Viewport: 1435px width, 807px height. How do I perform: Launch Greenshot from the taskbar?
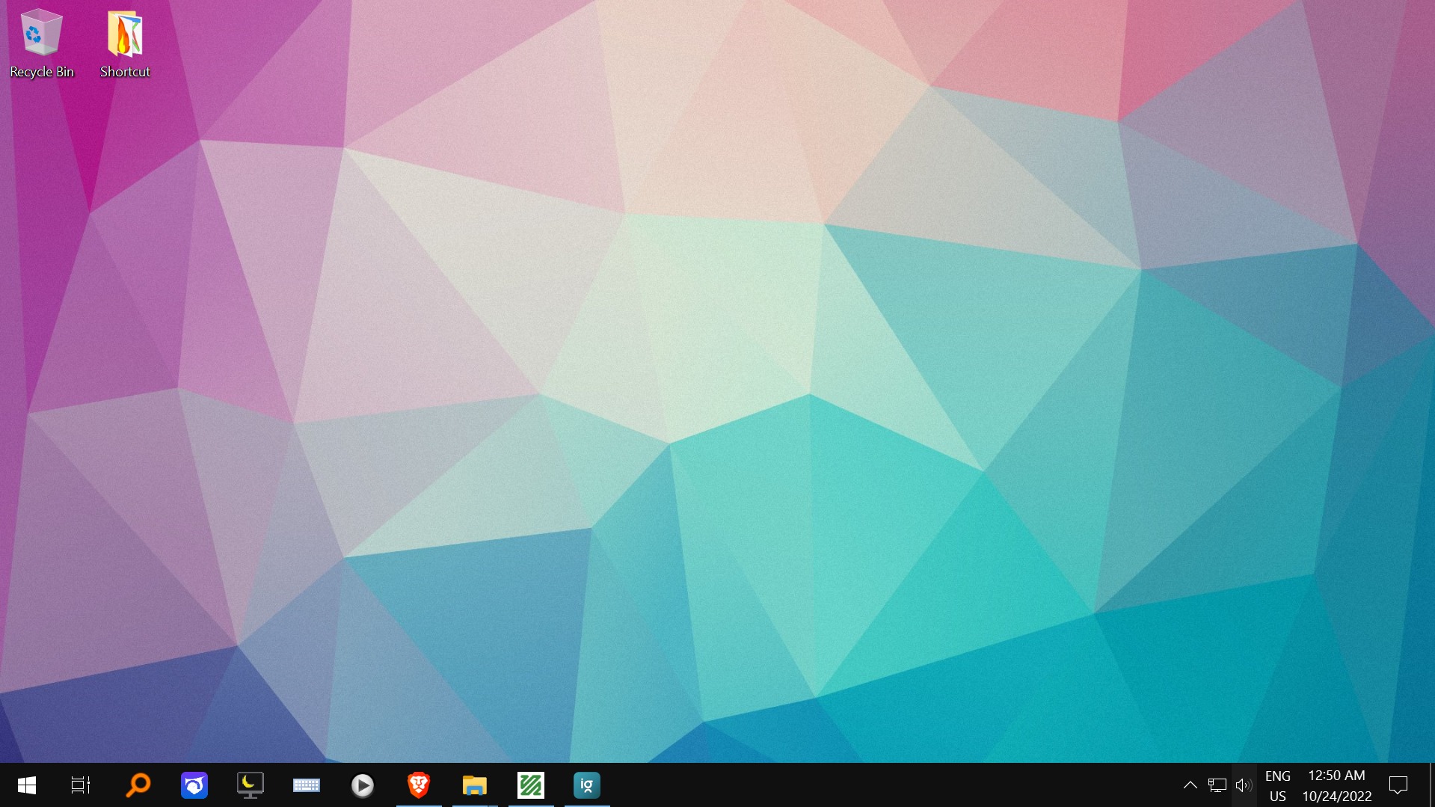tap(530, 785)
